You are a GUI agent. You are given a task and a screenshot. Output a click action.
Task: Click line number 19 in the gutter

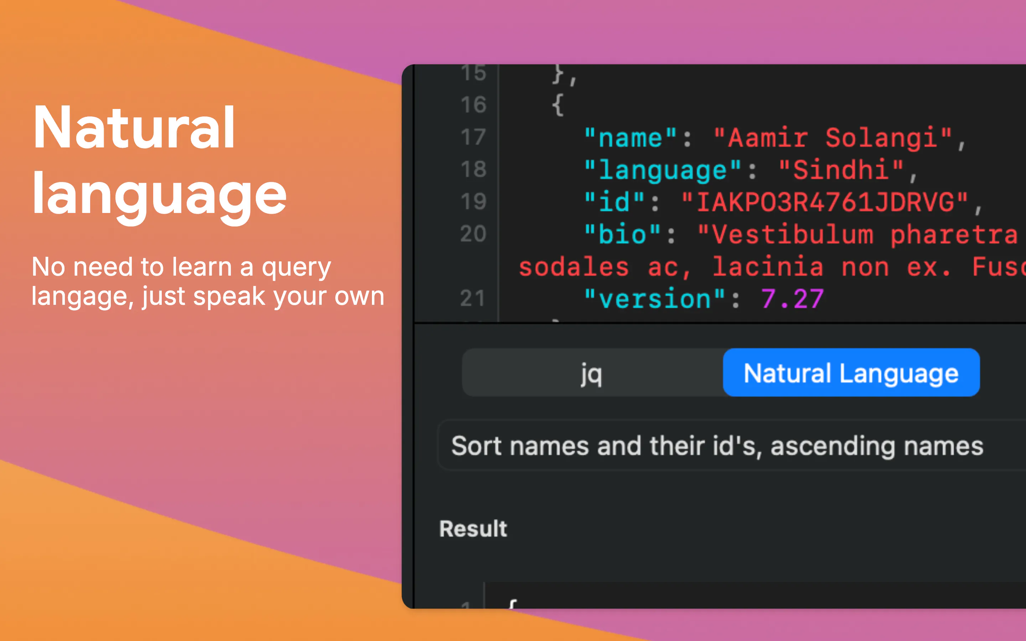point(473,201)
